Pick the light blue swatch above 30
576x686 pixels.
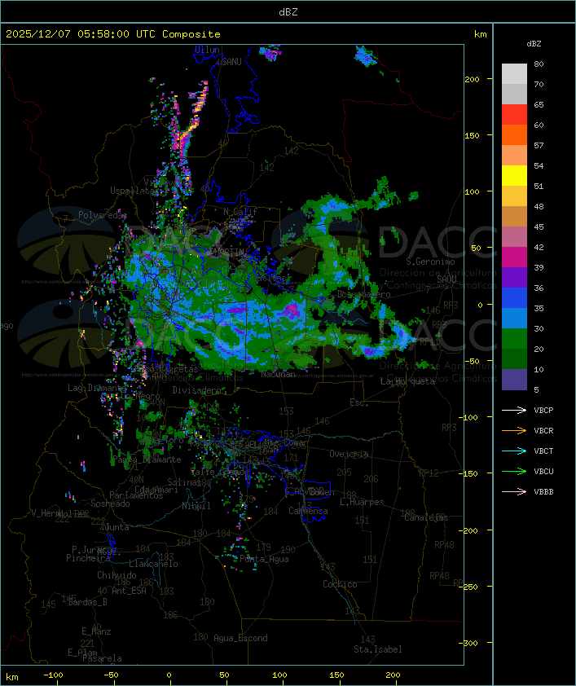click(x=514, y=318)
